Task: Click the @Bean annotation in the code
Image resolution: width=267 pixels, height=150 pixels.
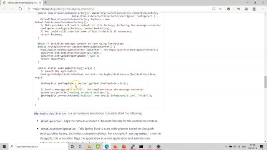Action: pyautogui.click(x=41, y=43)
